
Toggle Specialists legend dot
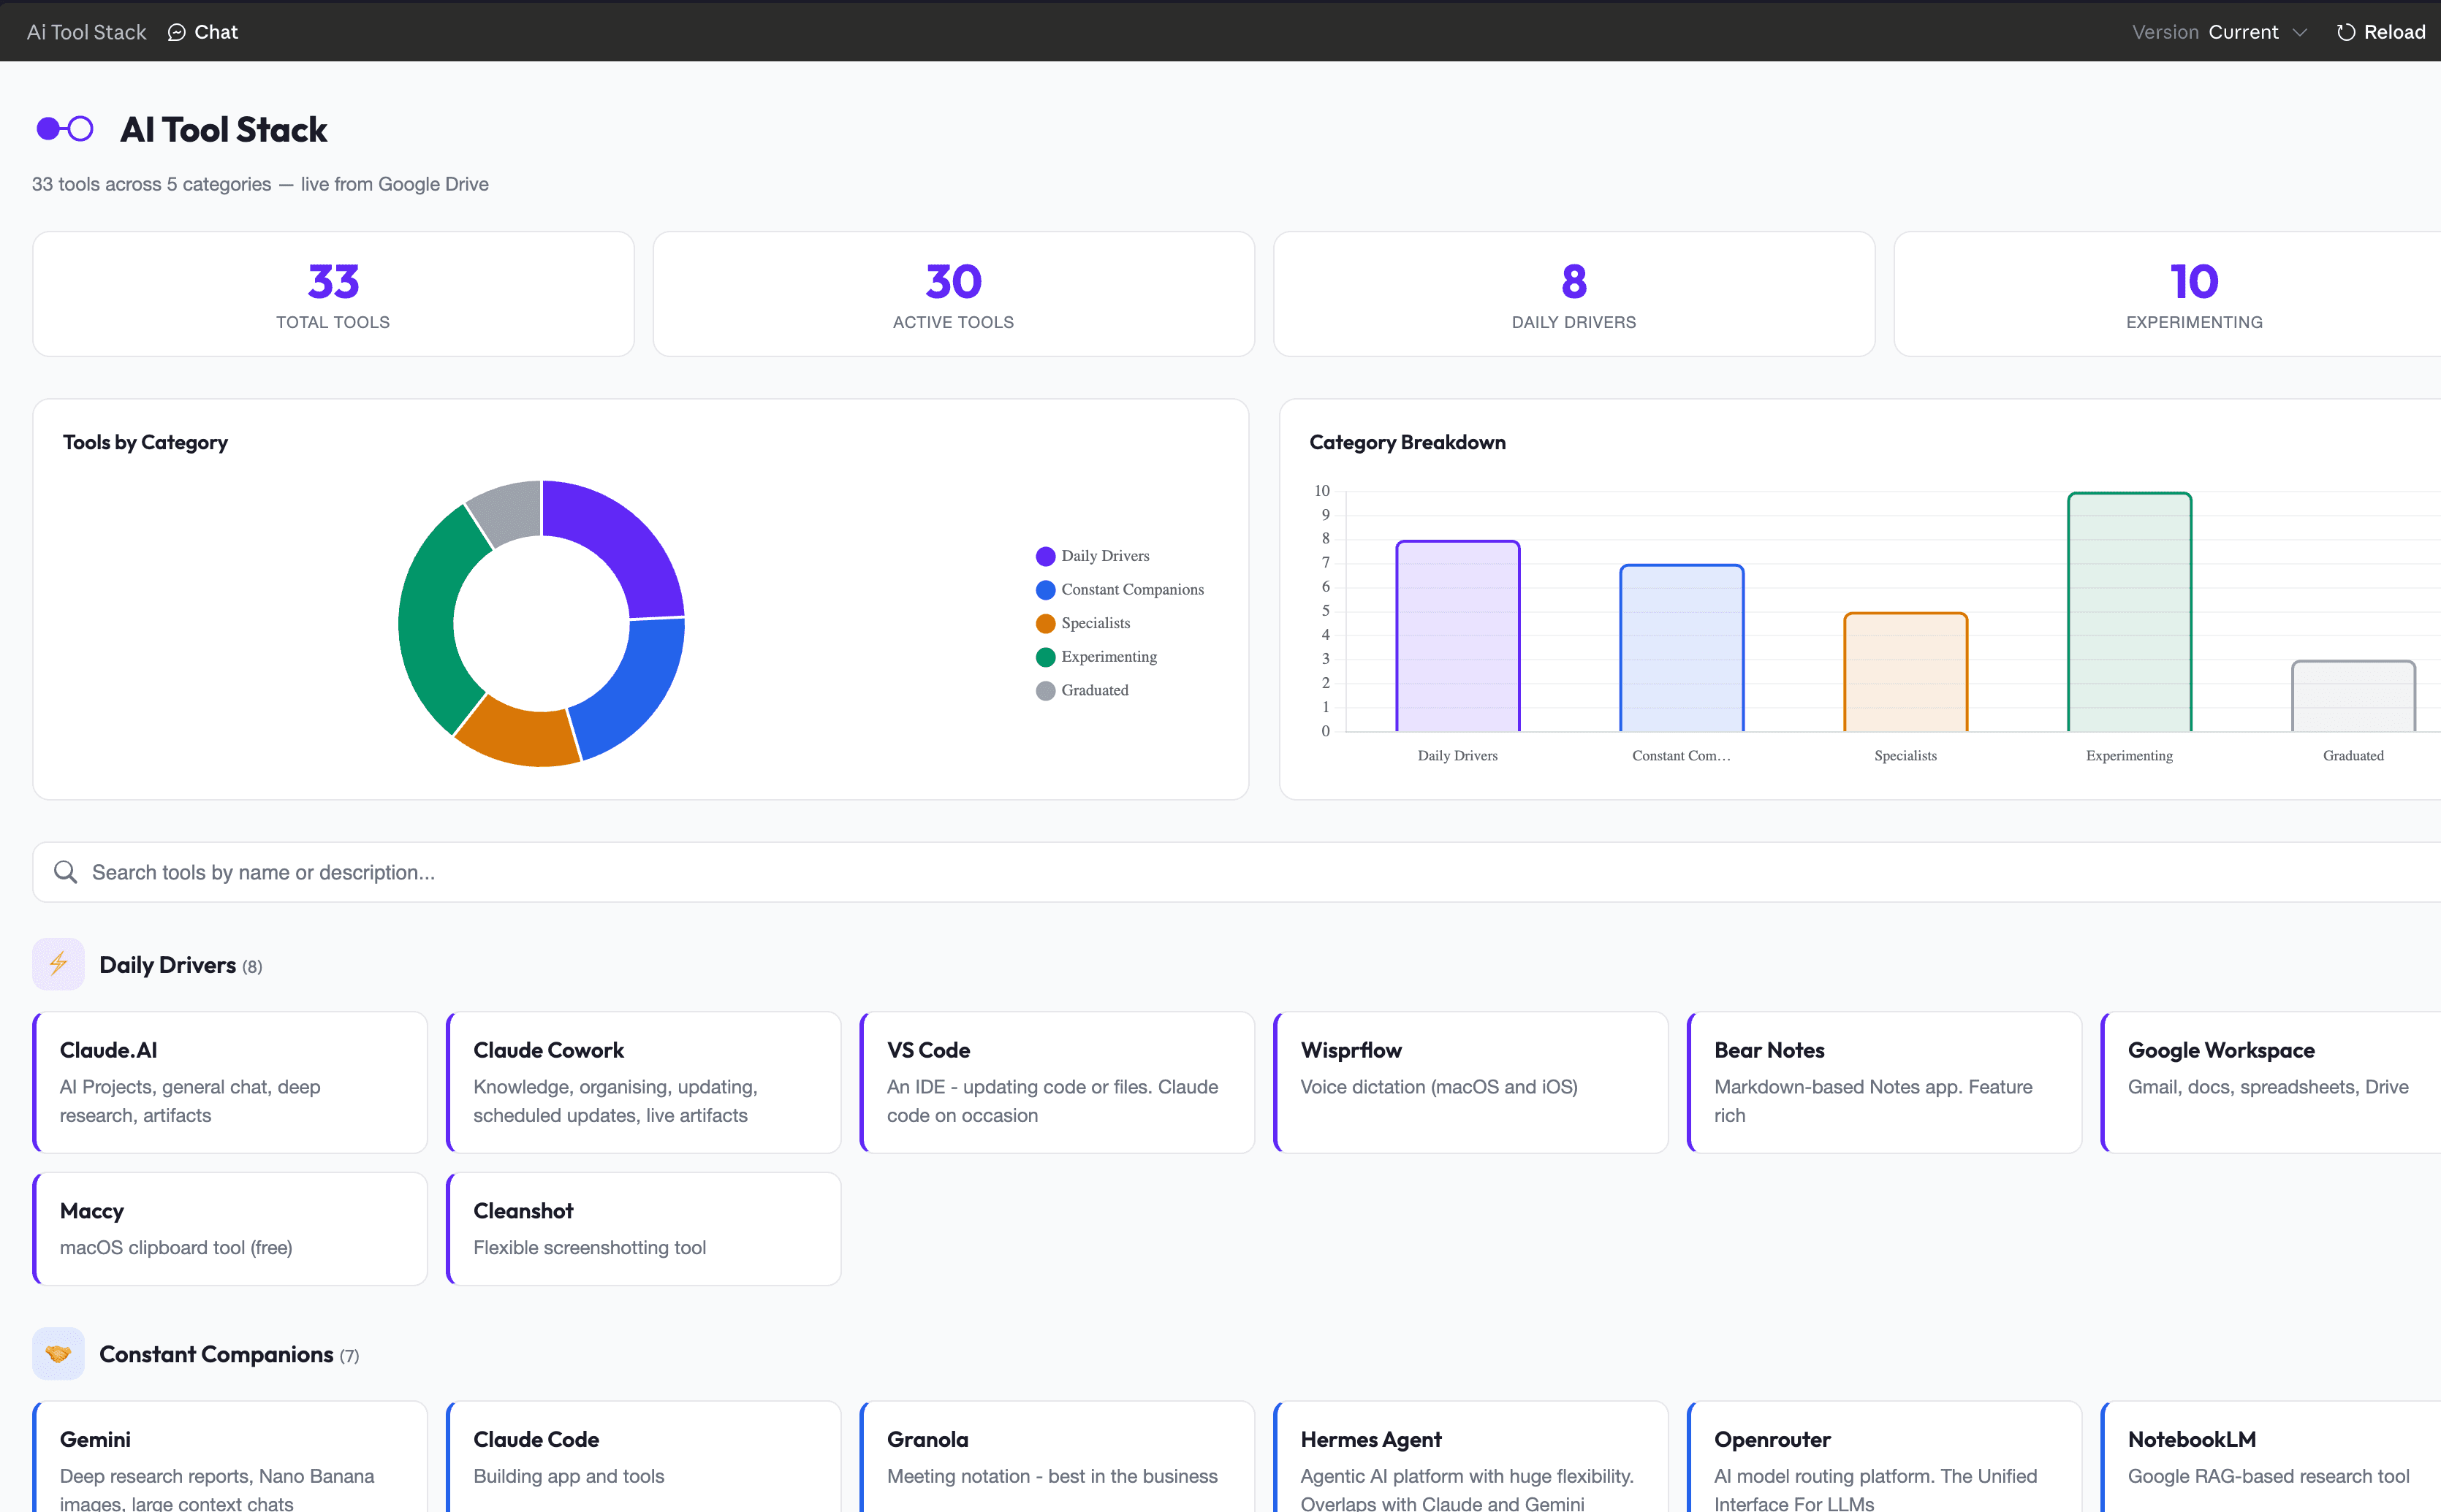tap(1045, 623)
